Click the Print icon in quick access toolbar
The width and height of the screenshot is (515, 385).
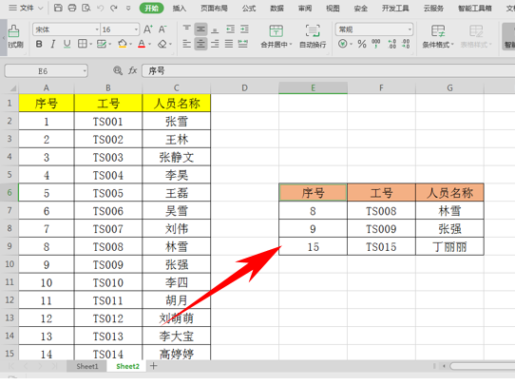72,8
